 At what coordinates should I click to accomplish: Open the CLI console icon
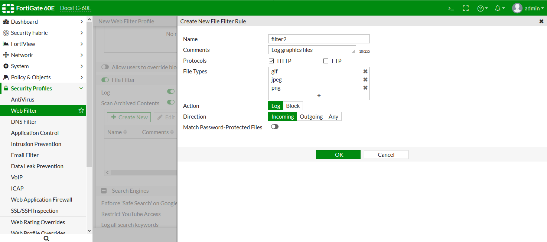pyautogui.click(x=451, y=8)
